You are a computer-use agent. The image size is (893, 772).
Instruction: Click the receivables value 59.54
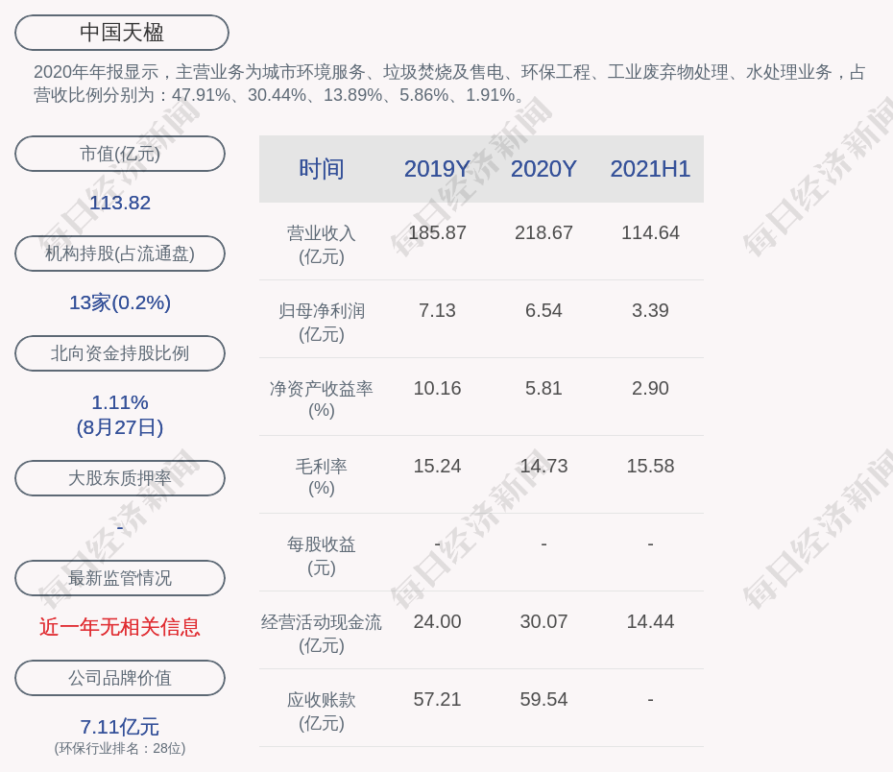543,699
